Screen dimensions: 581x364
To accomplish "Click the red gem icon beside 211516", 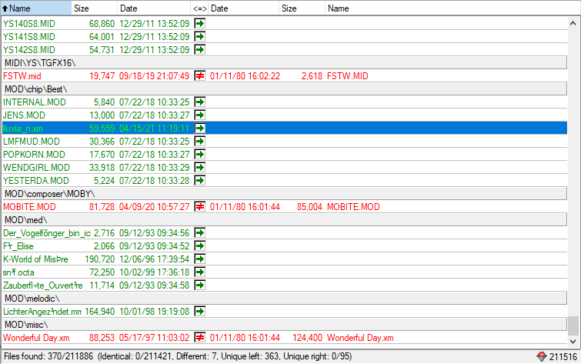I will tap(542, 357).
